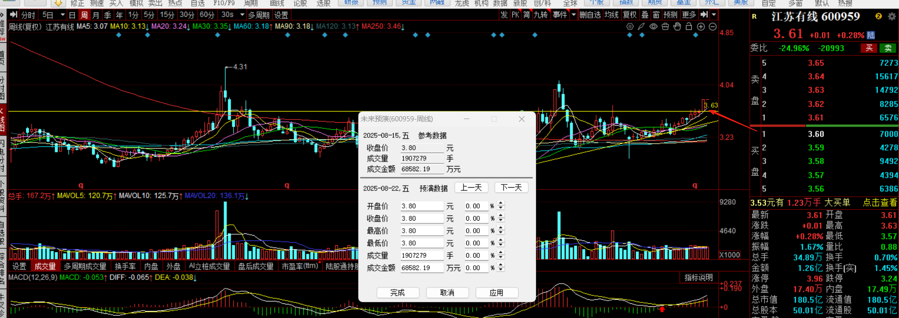
Task: Expand the dropdown arrow at far right of chart toolbar
Action: click(714, 15)
